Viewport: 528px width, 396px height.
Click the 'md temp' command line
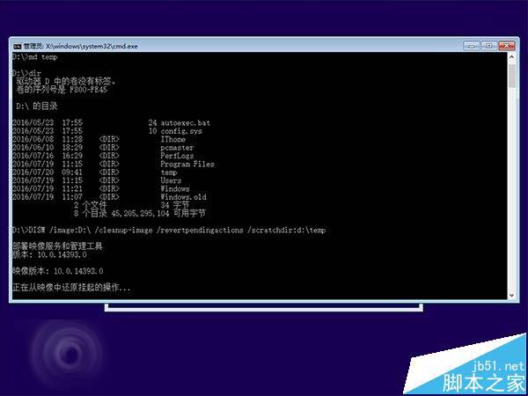(x=35, y=57)
